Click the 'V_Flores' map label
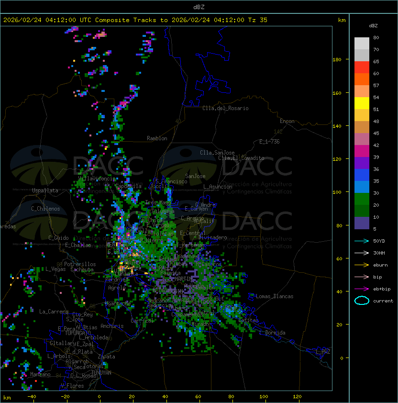The width and height of the screenshot is (398, 403). click(x=72, y=386)
